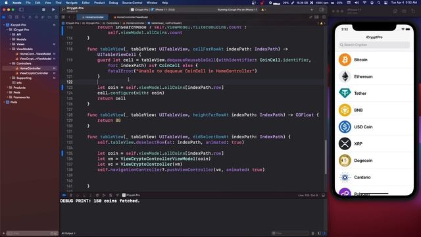
Task: Open the Breakpoint navigator icon
Action: [x=49, y=17]
